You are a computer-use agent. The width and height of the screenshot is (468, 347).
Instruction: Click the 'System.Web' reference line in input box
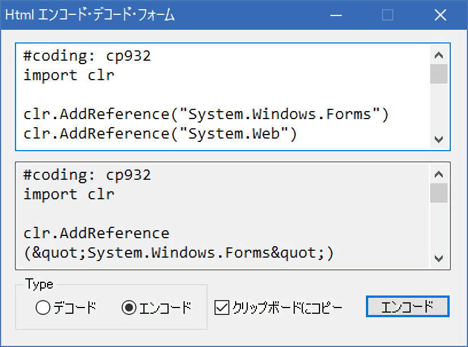[161, 133]
